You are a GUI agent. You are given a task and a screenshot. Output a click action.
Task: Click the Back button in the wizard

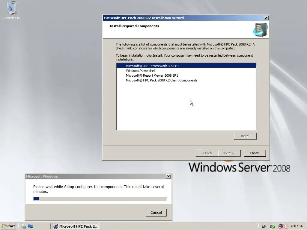(x=207, y=153)
